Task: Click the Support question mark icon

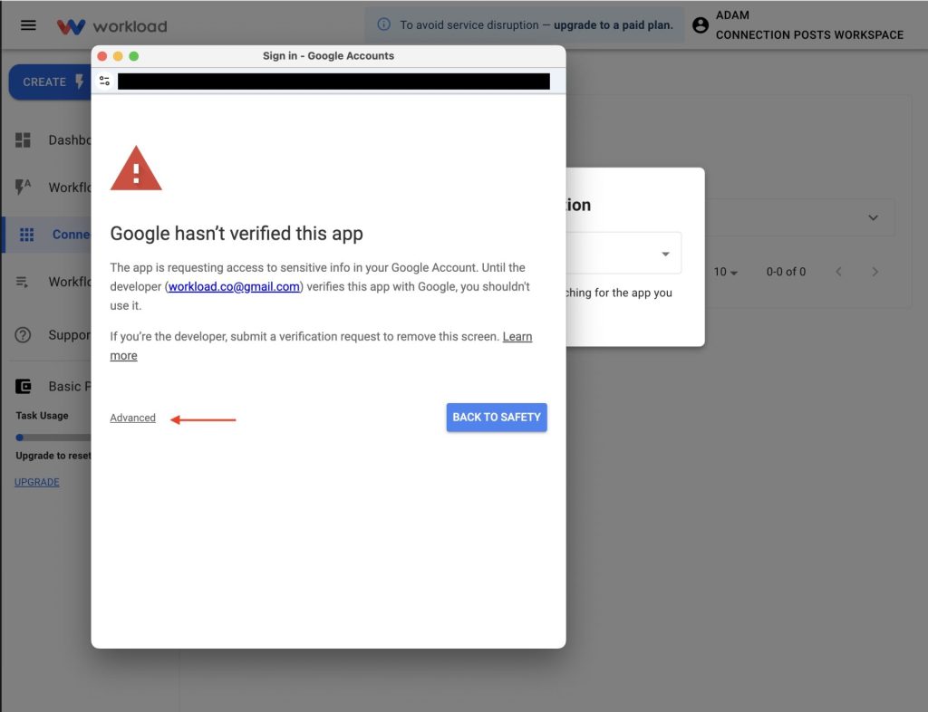Action: pyautogui.click(x=23, y=335)
